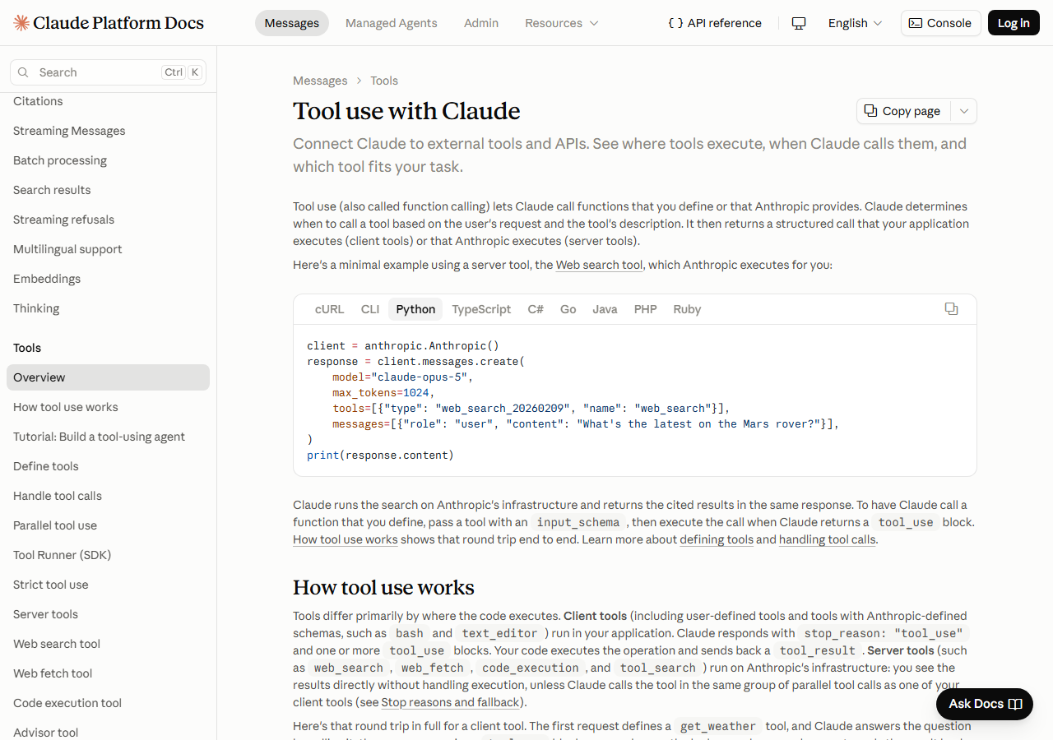This screenshot has width=1053, height=740.
Task: Open API reference link
Action: tap(715, 23)
